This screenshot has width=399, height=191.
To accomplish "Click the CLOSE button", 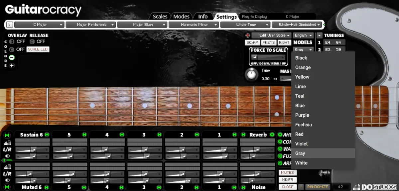I will pos(288,187).
